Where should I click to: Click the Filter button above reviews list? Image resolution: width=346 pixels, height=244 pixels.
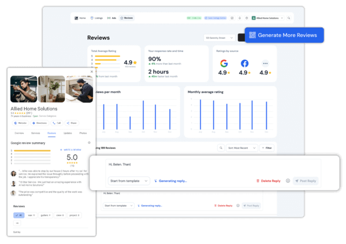pyautogui.click(x=267, y=148)
